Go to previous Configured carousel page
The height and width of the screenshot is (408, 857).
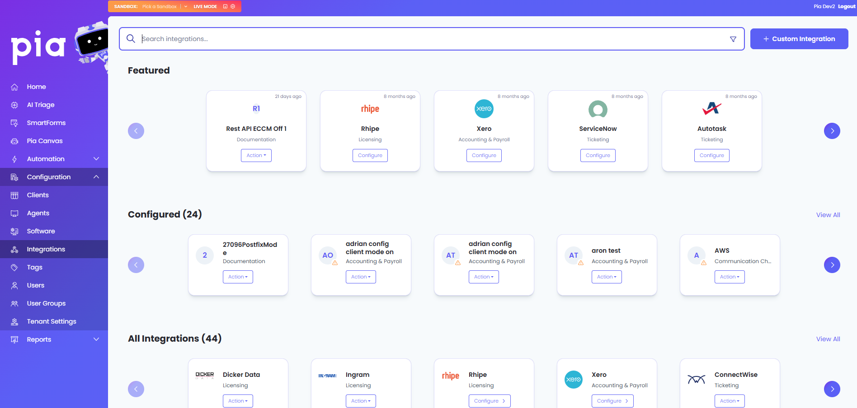click(136, 265)
